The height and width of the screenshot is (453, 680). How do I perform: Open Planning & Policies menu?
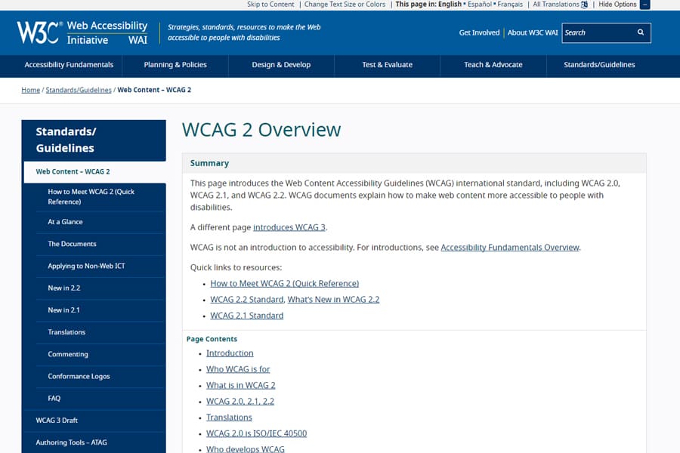point(175,65)
